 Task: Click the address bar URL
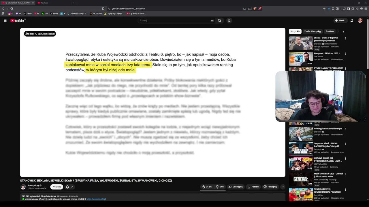pos(128,9)
